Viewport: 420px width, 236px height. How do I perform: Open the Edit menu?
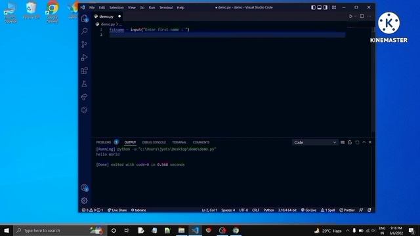(x=102, y=7)
